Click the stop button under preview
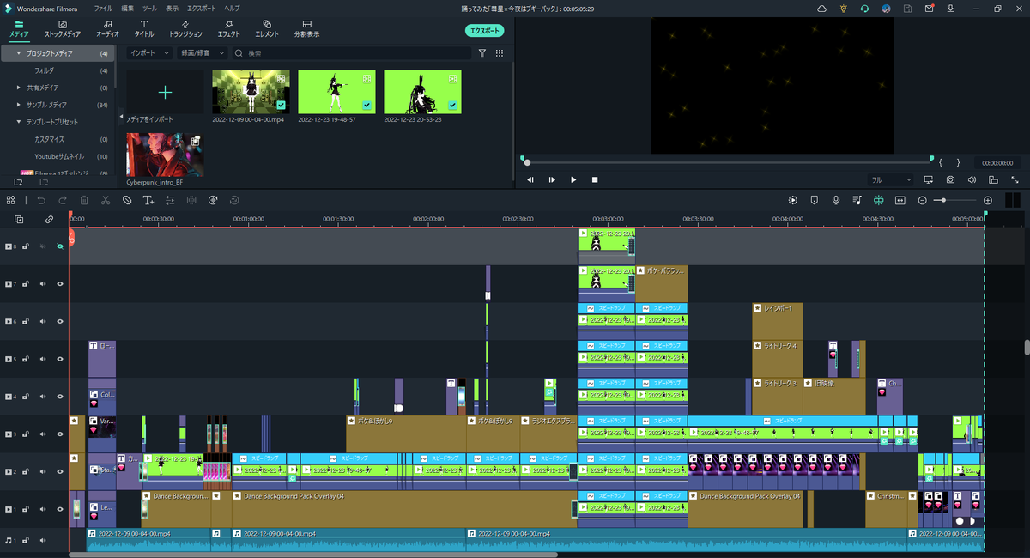 (x=595, y=180)
